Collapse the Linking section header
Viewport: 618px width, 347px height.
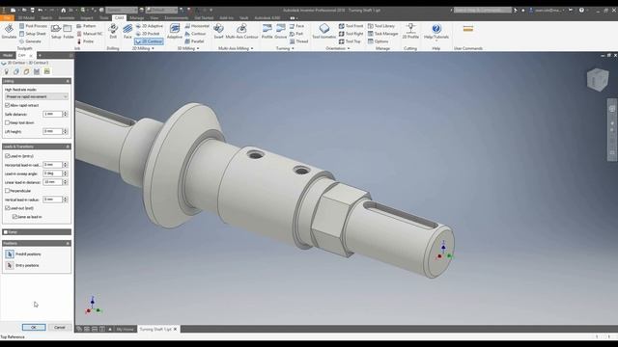click(37, 81)
